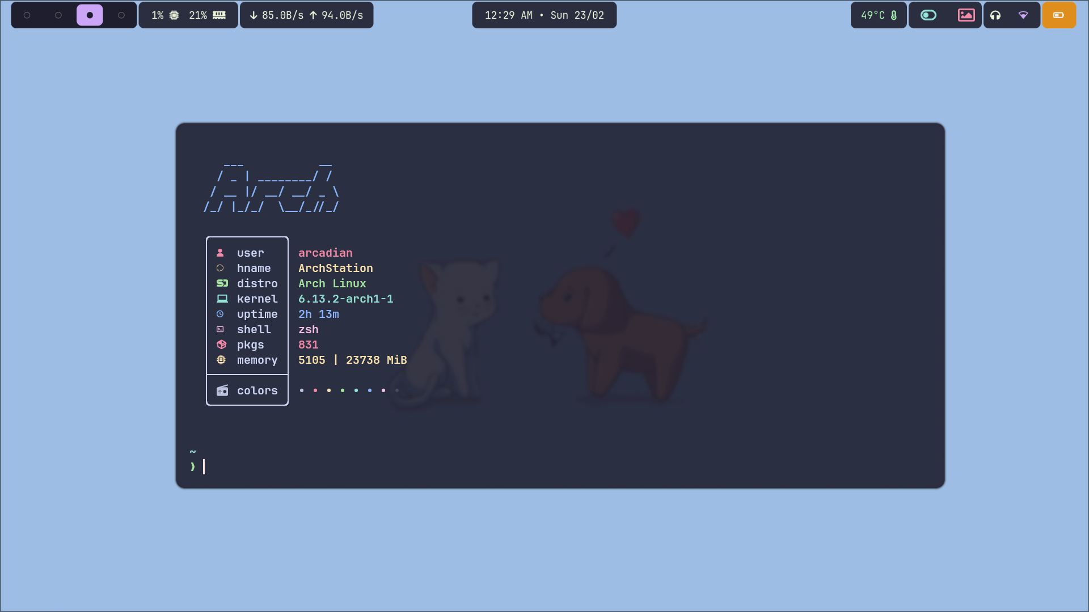Viewport: 1089px width, 612px height.
Task: Click the hname circle icon
Action: [x=220, y=268]
